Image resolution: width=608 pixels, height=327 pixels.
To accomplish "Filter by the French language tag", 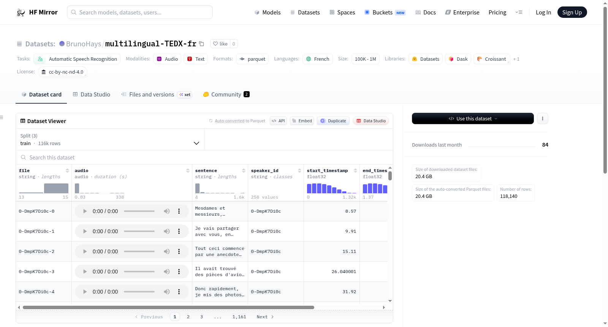I will click(x=318, y=59).
